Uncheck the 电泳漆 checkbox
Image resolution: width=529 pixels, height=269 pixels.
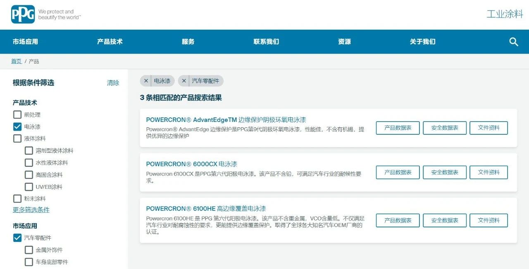17,126
